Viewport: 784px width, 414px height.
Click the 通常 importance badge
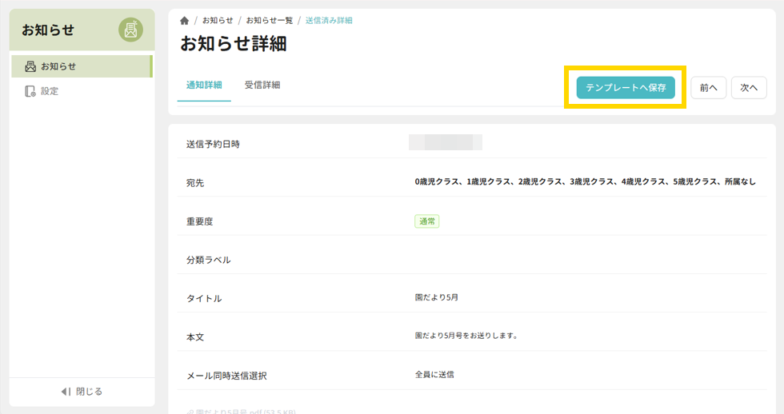(x=427, y=221)
